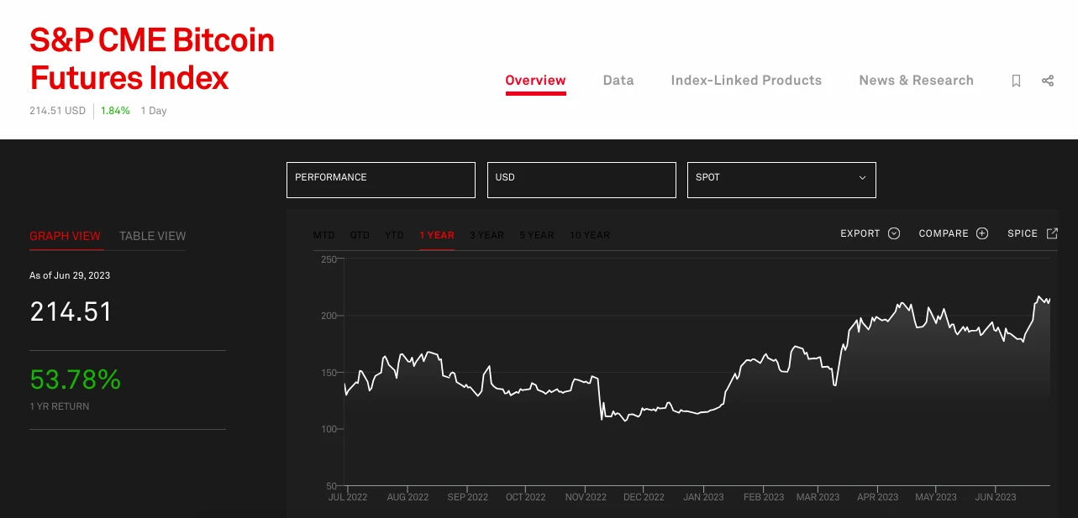
Task: Select the Overview tab
Action: point(535,81)
